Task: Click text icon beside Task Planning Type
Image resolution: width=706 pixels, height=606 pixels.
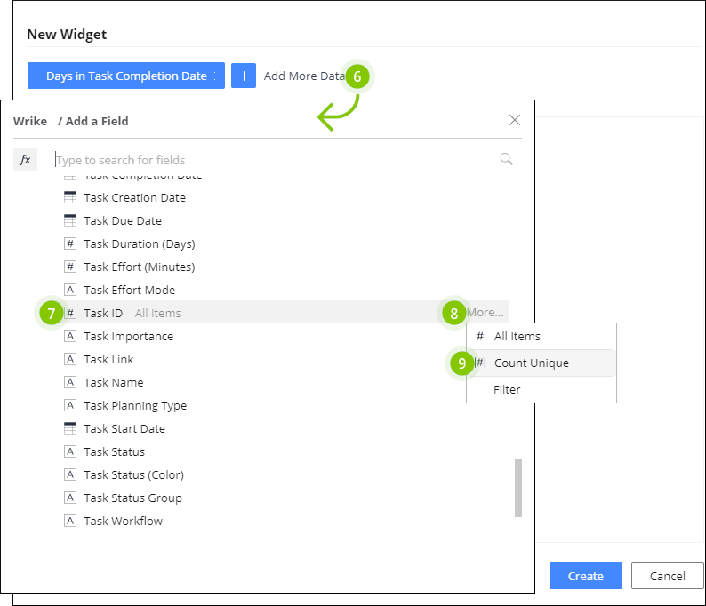Action: tap(70, 405)
